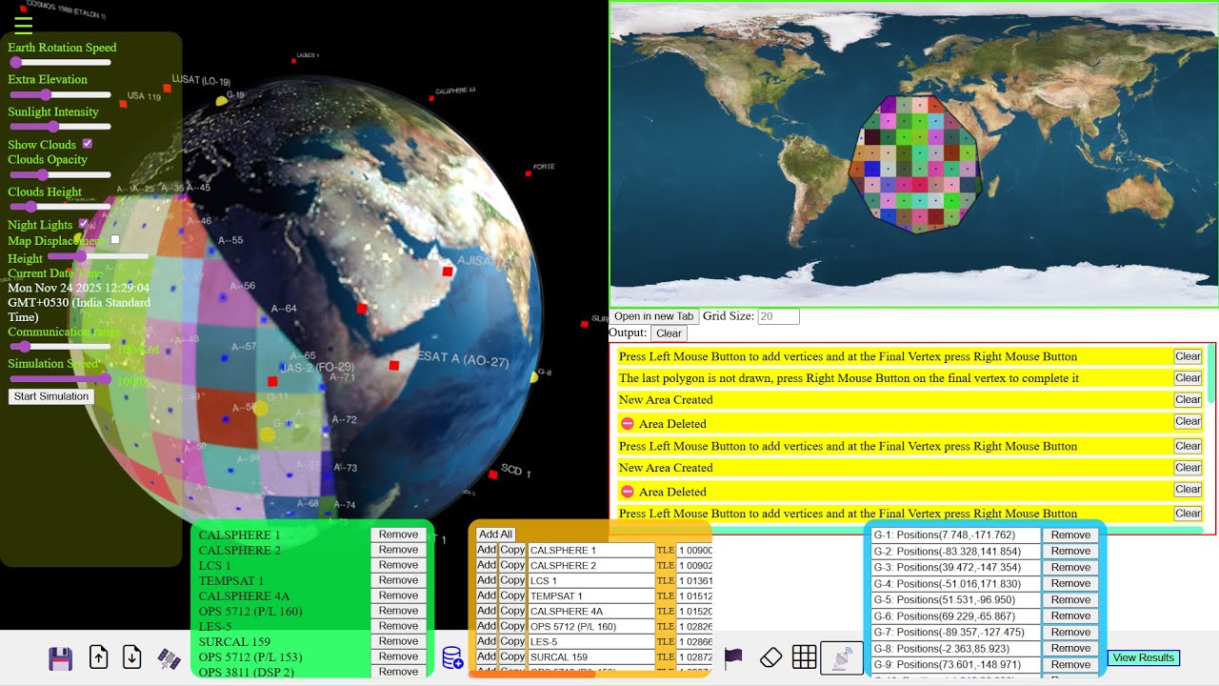Click the CALSPHERE 4A name field
This screenshot has height=686, width=1219.
click(591, 611)
